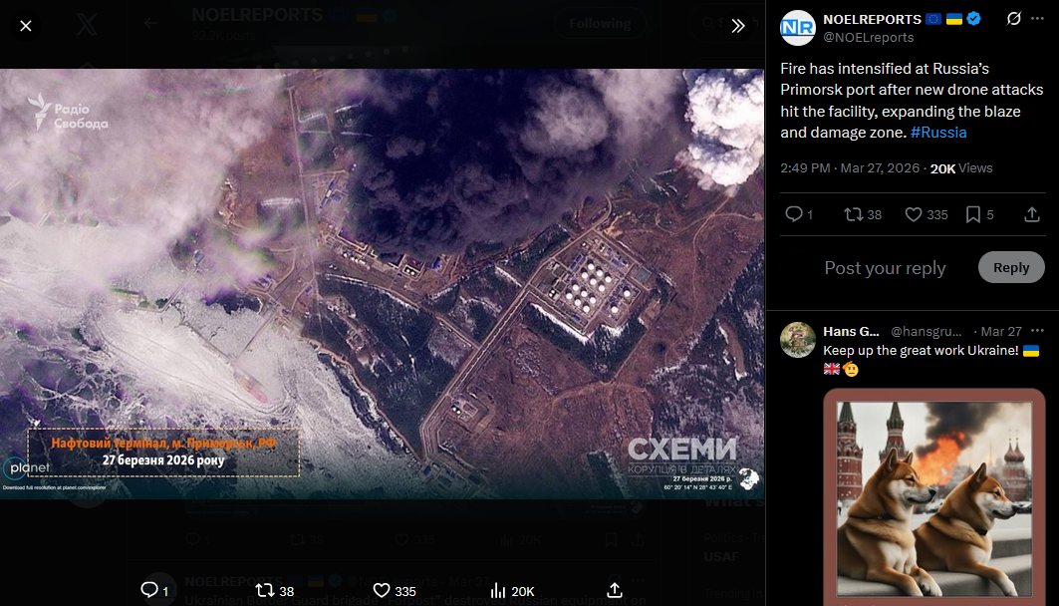The image size is (1059, 606).
Task: Click the Post your reply field
Action: (885, 267)
